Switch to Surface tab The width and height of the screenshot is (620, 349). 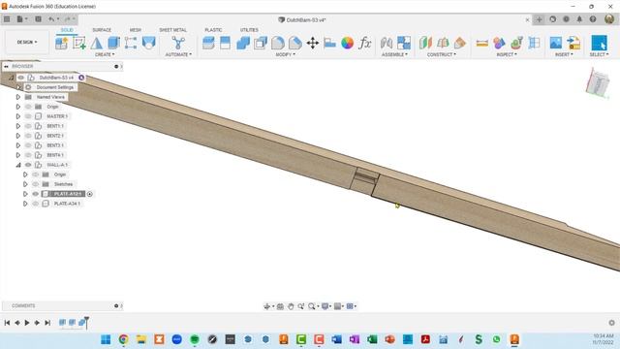[x=102, y=30]
